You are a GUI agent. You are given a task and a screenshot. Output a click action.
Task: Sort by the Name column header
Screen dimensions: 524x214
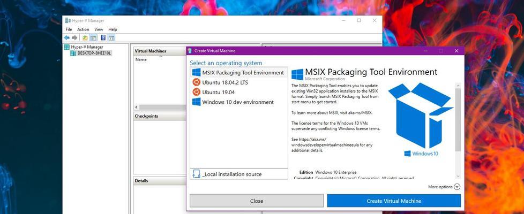click(141, 59)
